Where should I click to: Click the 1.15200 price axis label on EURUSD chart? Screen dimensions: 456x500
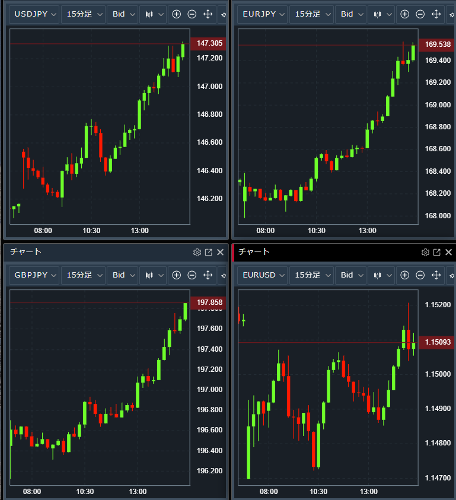point(438,305)
